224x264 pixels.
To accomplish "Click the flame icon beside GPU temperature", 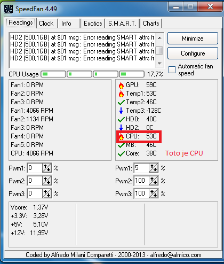I will (x=121, y=85).
